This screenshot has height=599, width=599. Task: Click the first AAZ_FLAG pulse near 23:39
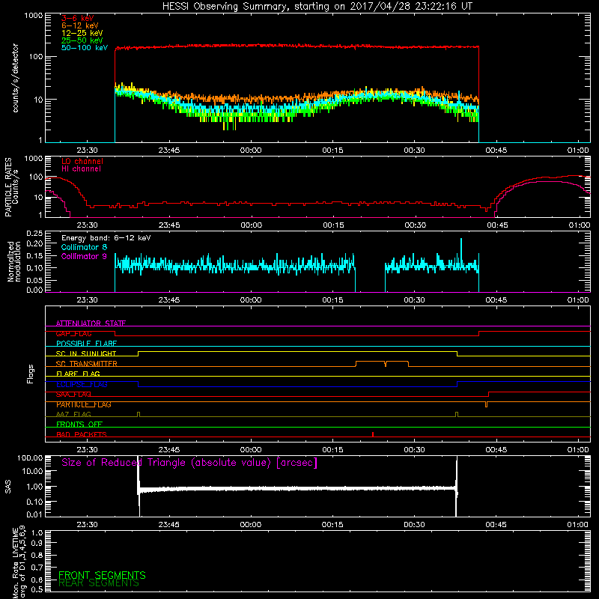pos(139,415)
